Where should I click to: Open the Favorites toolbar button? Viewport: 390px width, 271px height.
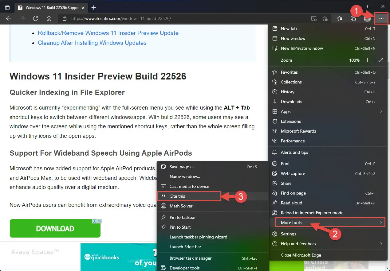point(340,18)
